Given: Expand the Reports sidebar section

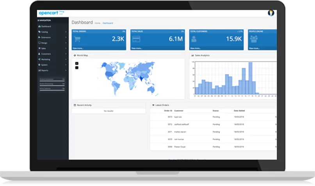Looking at the screenshot, I should [x=45, y=70].
